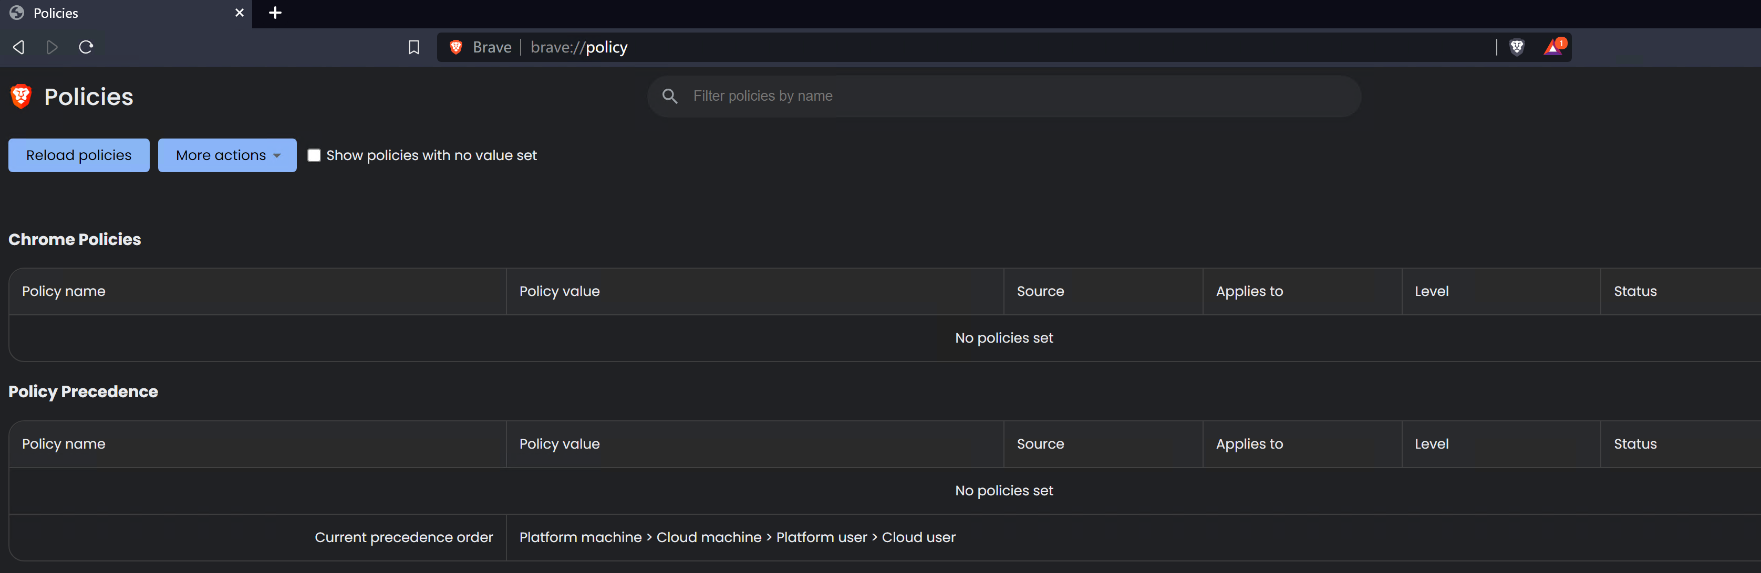
Task: Click the Policy Precedence Source column header
Action: 1040,444
